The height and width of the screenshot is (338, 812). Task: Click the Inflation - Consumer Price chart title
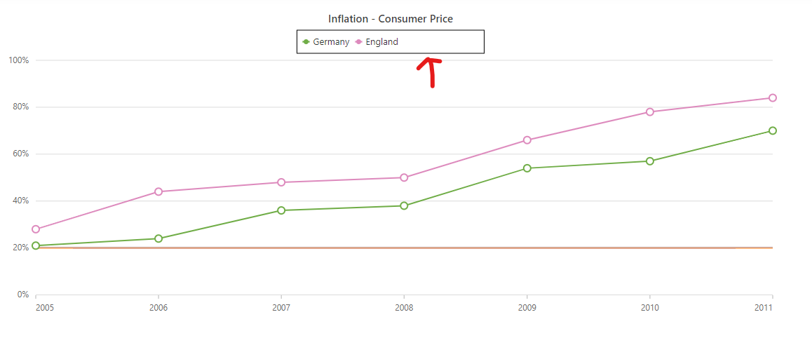(391, 19)
